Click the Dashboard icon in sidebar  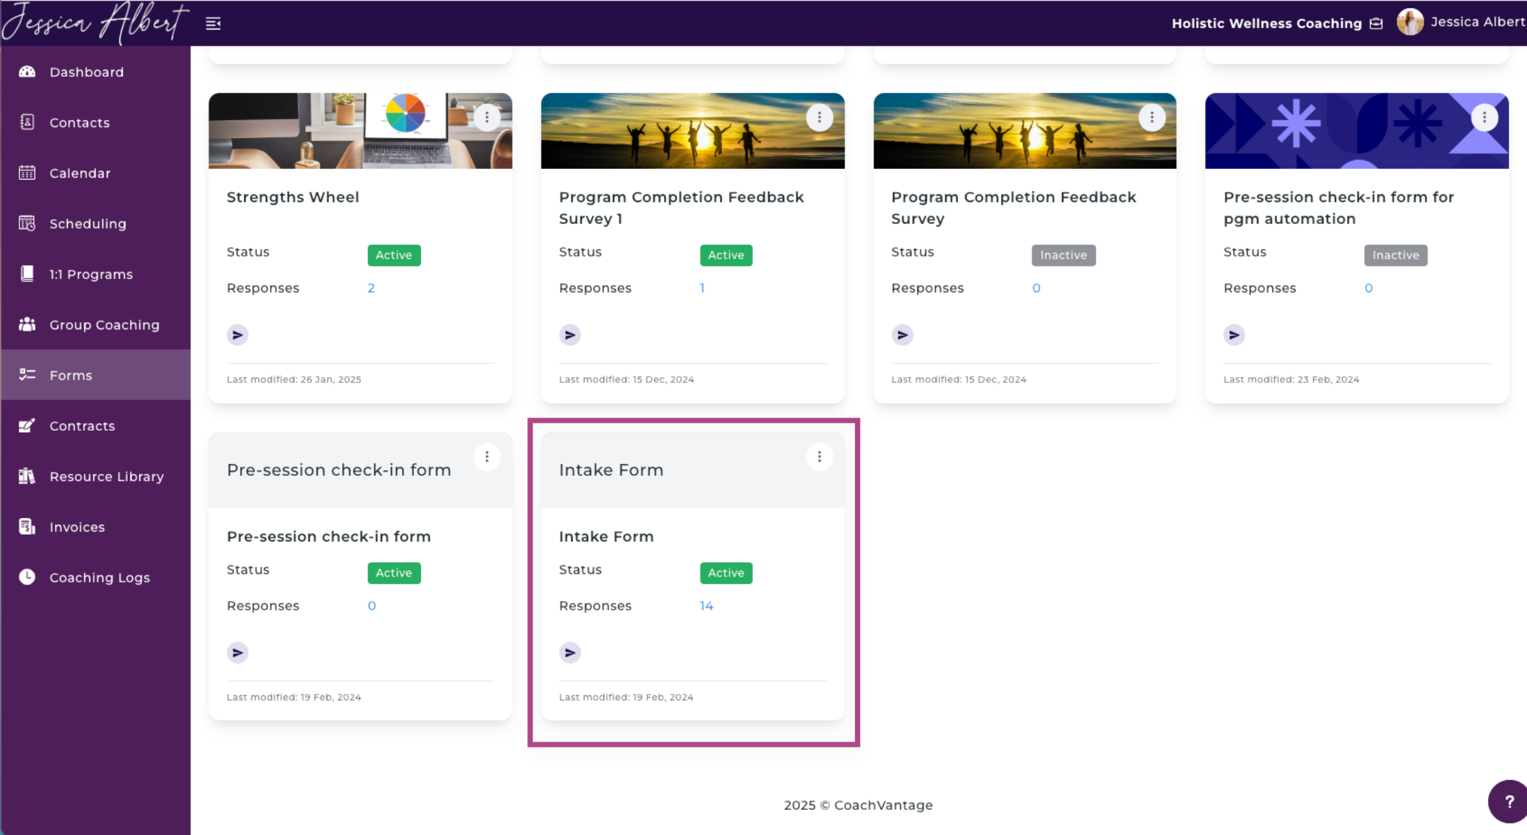pyautogui.click(x=27, y=72)
